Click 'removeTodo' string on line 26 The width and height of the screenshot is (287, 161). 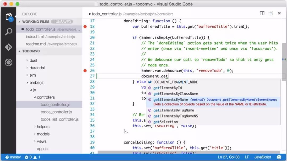pyautogui.click(x=210, y=71)
